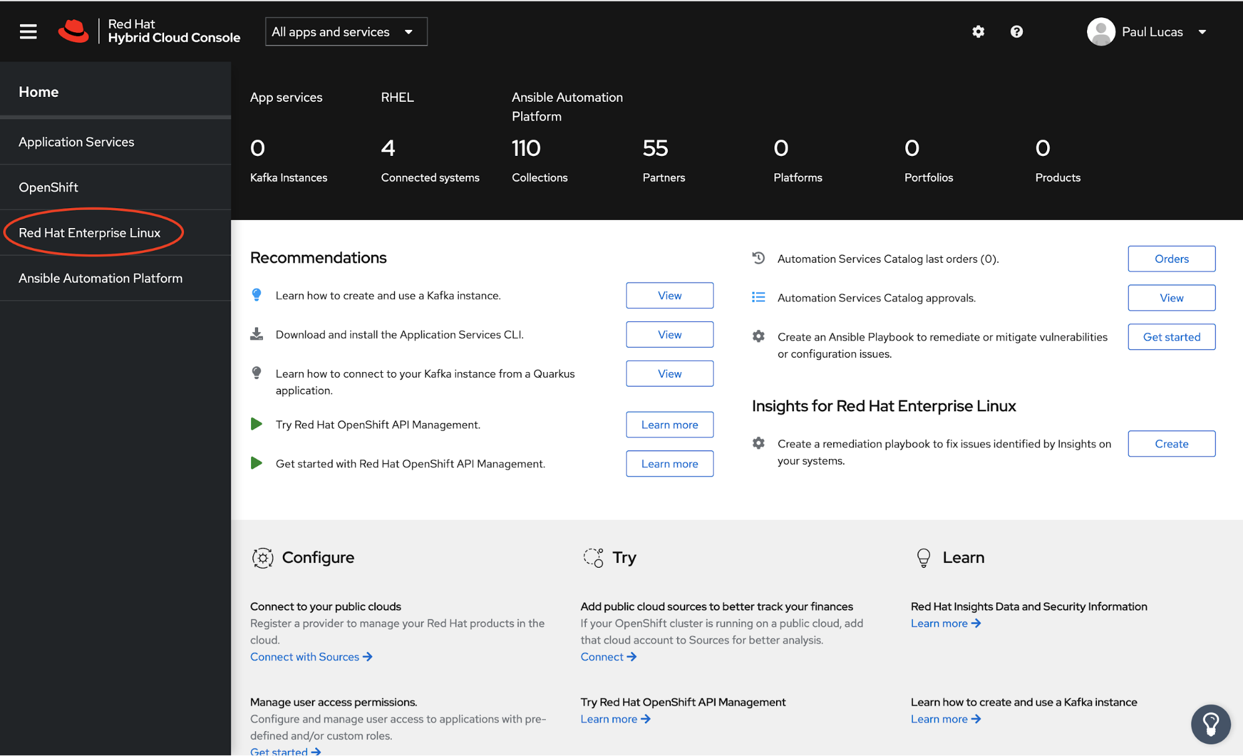Image resolution: width=1243 pixels, height=756 pixels.
Task: Open Ansible Automation Platform in sidebar
Action: click(100, 278)
